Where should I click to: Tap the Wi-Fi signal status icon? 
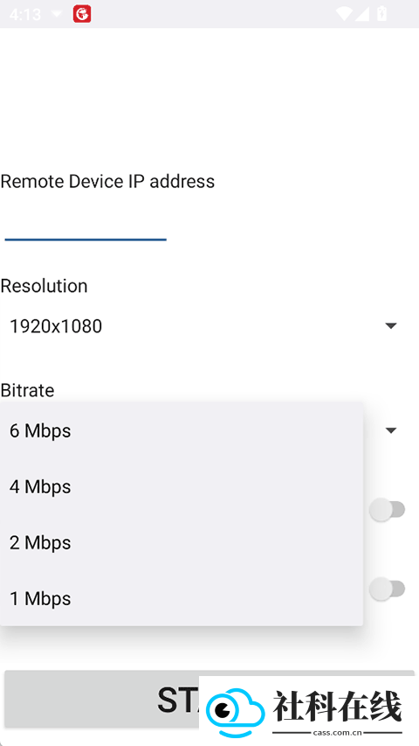(x=343, y=14)
